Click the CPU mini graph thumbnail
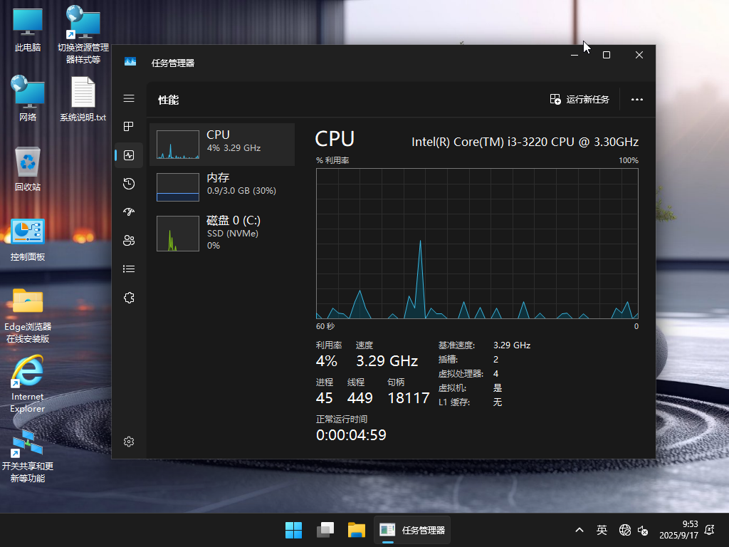Viewport: 729px width, 547px height. pyautogui.click(x=178, y=145)
